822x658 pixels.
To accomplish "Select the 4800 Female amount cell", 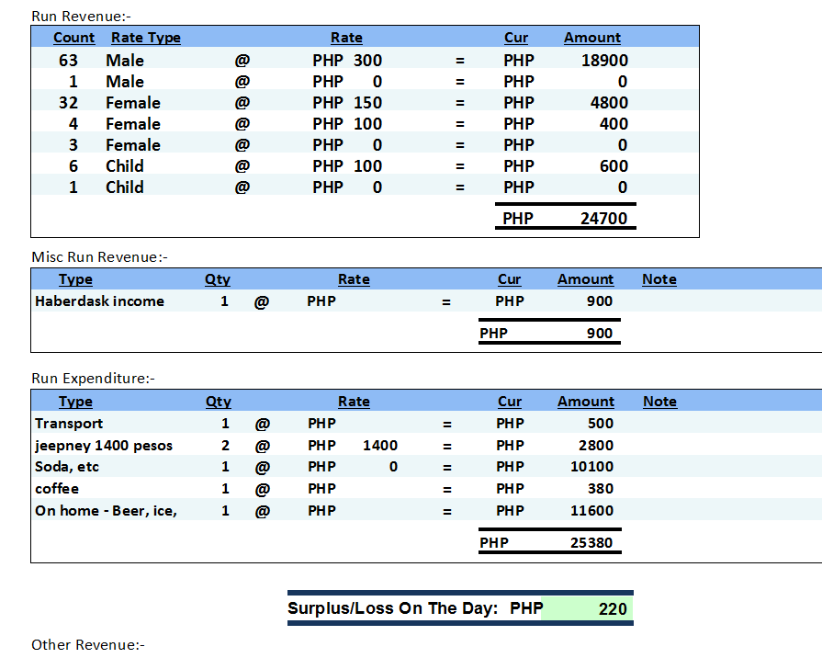I will click(609, 103).
